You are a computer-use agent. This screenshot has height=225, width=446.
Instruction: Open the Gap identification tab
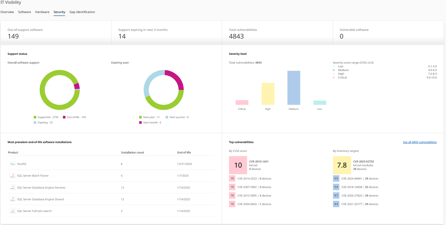82,12
